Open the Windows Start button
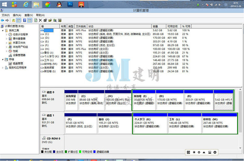 pos(4,4)
